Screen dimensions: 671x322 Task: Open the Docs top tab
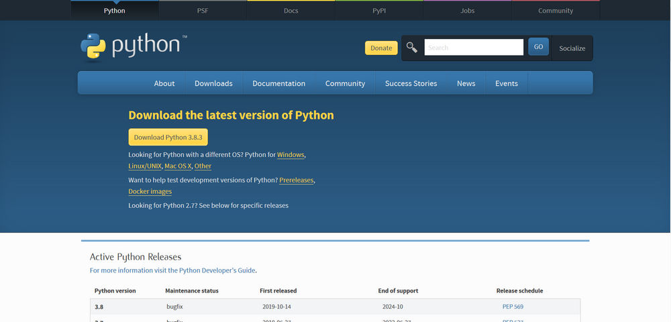click(291, 11)
